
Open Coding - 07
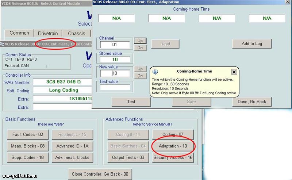click(173, 134)
